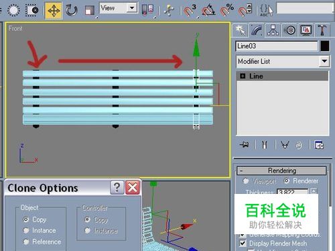
Task: Select the Viewport radio option
Action: tap(246, 181)
